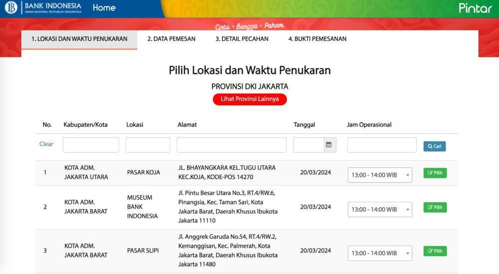The width and height of the screenshot is (499, 274).
Task: Click KOTA ADM. JAKARTA UTARA cell
Action: pyautogui.click(x=86, y=173)
